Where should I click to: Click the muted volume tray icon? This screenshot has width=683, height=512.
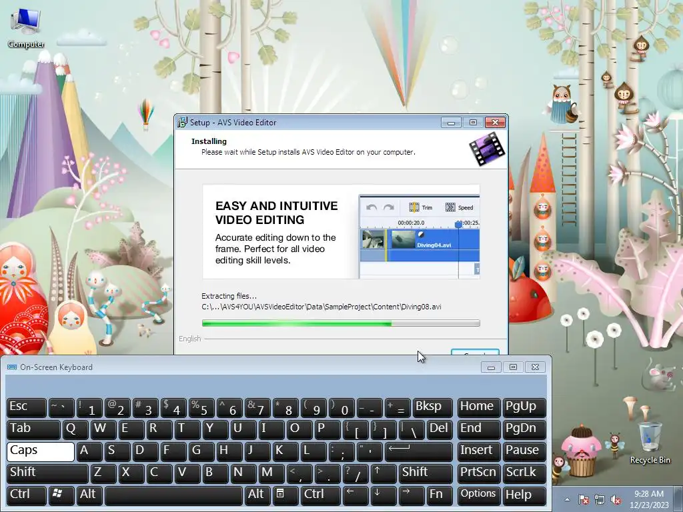pyautogui.click(x=616, y=499)
